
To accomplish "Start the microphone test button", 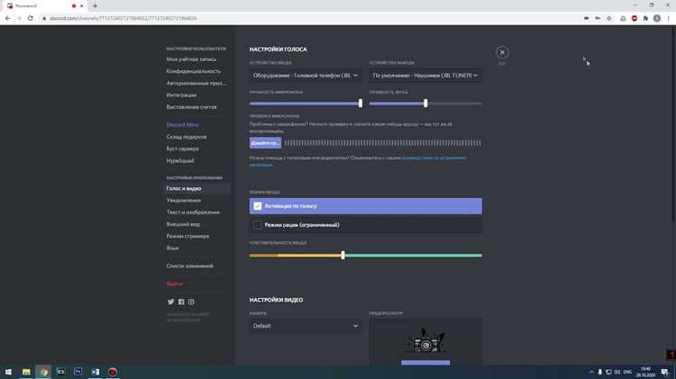I will [265, 143].
